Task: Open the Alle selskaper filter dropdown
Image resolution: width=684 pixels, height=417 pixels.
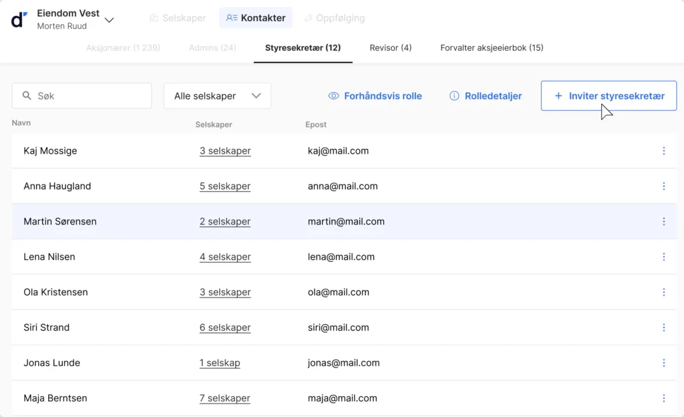Action: pos(217,96)
